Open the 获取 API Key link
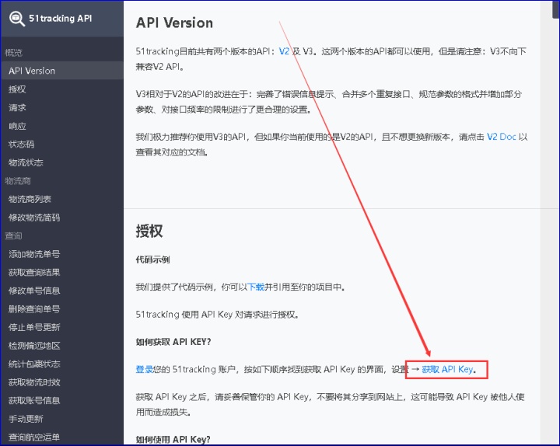The width and height of the screenshot is (560, 446). click(x=447, y=369)
